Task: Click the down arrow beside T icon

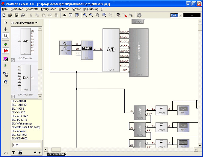Action: coord(35,153)
